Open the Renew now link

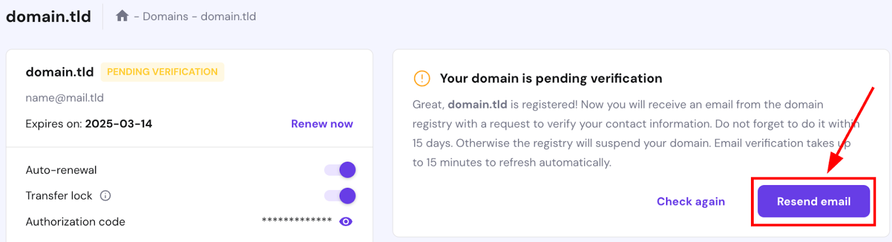point(322,124)
